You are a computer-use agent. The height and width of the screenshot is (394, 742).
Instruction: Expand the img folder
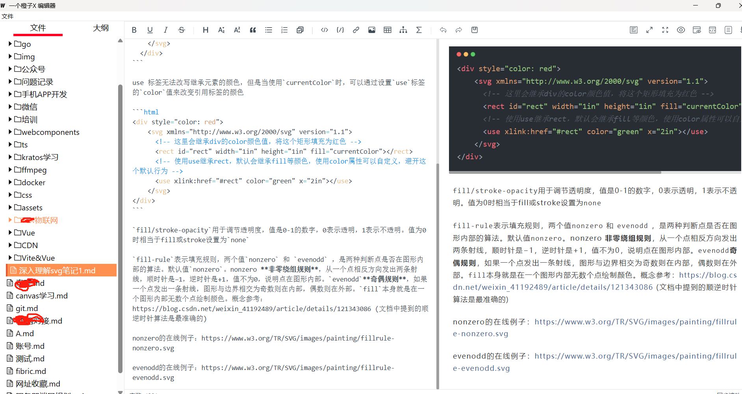pyautogui.click(x=10, y=56)
